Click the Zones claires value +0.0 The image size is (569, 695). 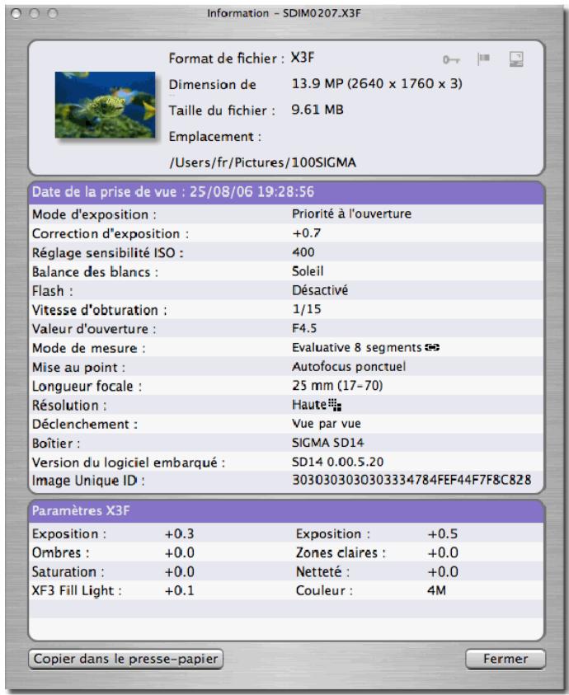[443, 552]
